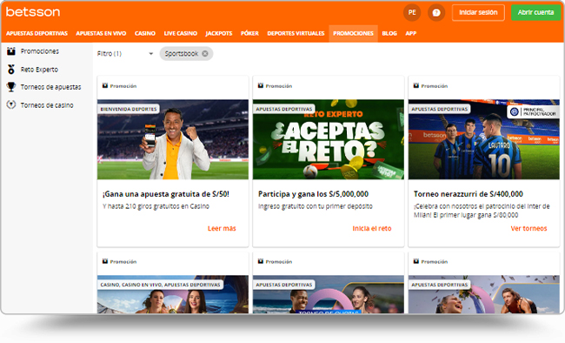The width and height of the screenshot is (565, 343).
Task: Click the Iniciar sesión button
Action: tap(478, 12)
